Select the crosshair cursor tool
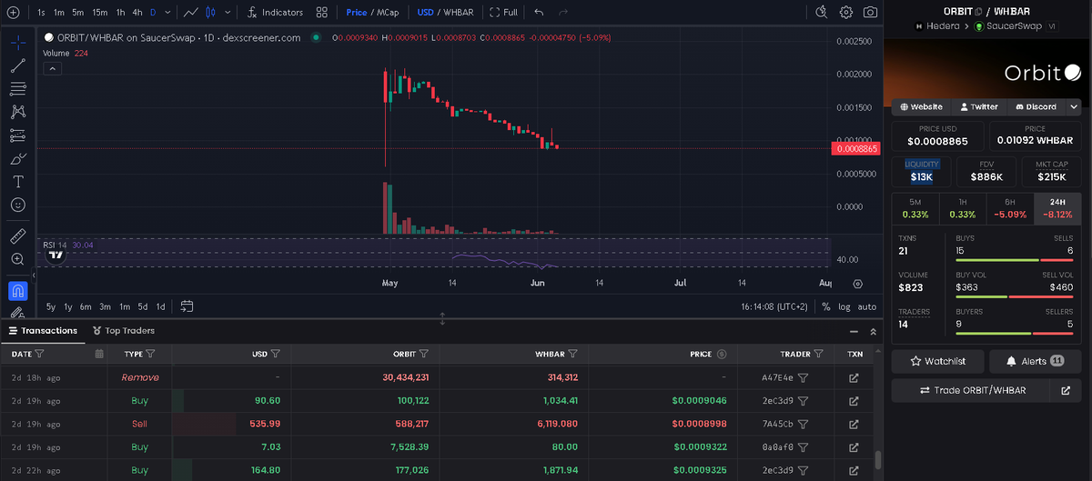Viewport: 1092px width, 481px height. click(x=17, y=43)
